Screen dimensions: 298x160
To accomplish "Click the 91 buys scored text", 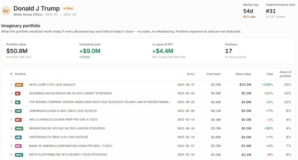I will (236, 57).
